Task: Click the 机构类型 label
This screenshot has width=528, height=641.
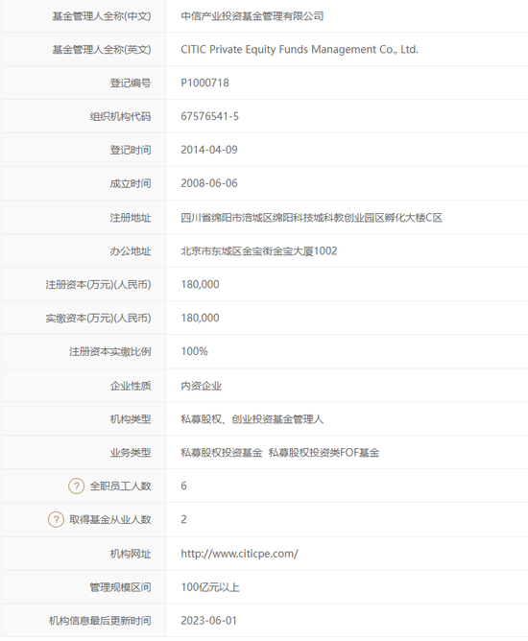Action: [x=131, y=419]
